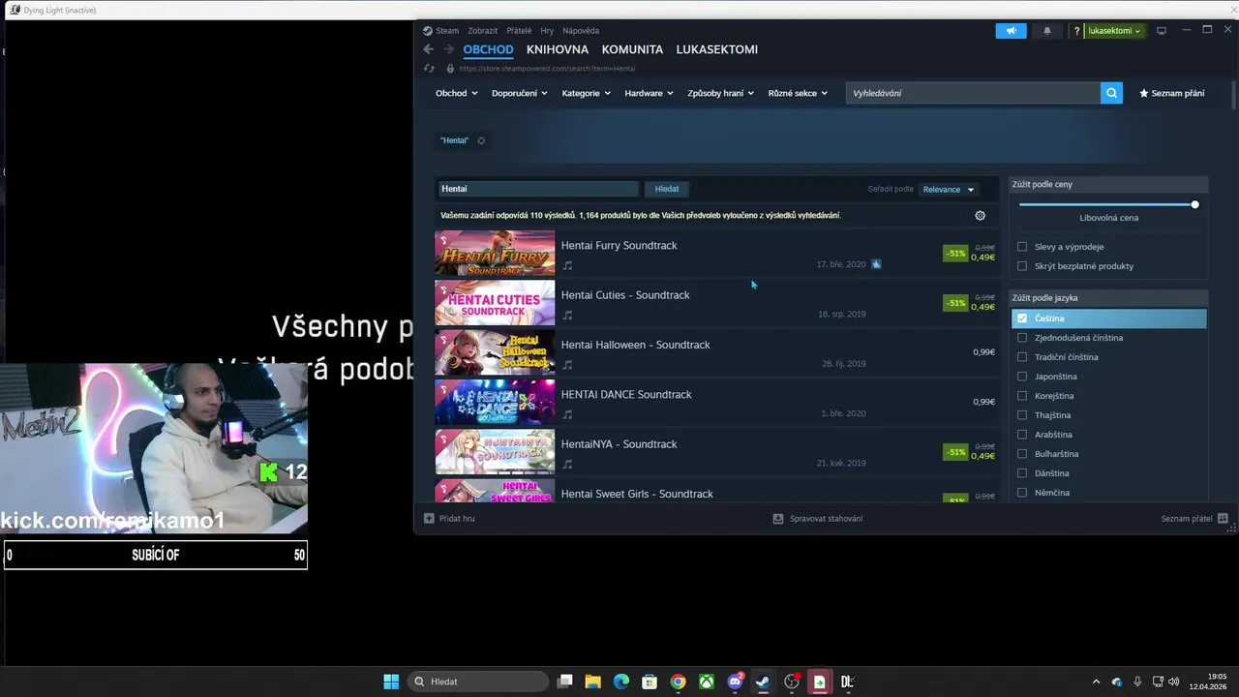The height and width of the screenshot is (697, 1239).
Task: Remove the "Hentai" search tag
Action: click(481, 140)
